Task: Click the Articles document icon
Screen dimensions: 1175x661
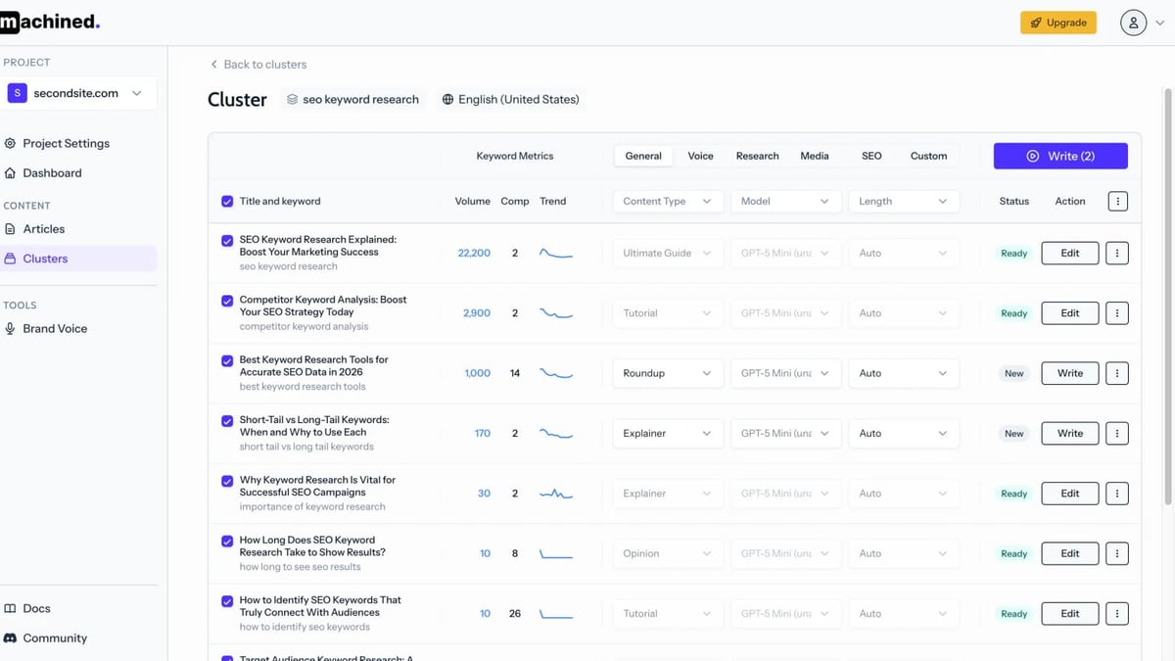Action: click(11, 229)
